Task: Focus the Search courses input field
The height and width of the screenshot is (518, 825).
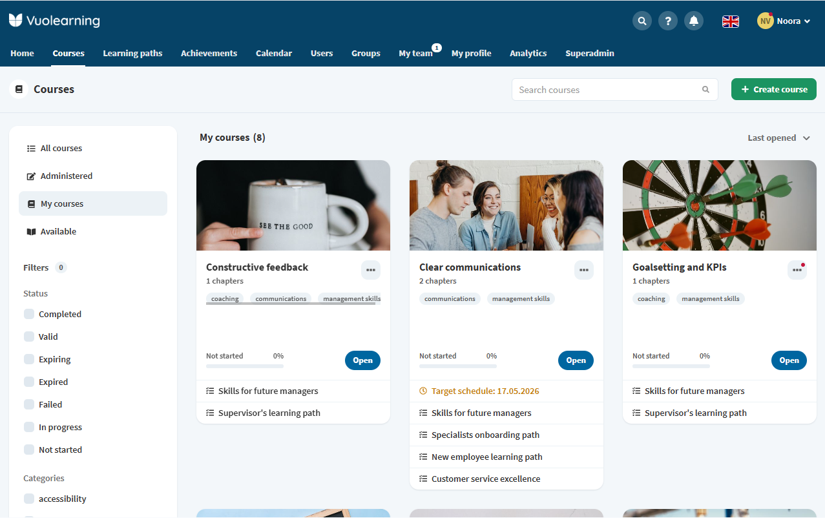Action: coord(615,90)
